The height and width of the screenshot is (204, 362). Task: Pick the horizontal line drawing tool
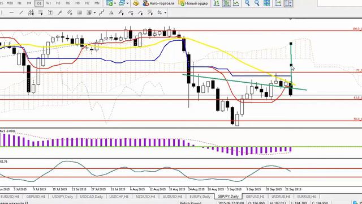click(11, 12)
